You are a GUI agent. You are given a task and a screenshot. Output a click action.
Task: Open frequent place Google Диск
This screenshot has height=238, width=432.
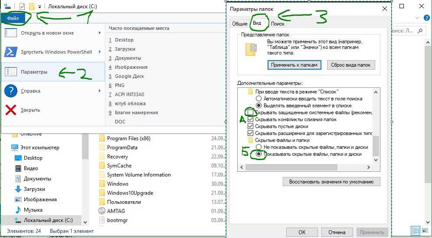tap(129, 76)
